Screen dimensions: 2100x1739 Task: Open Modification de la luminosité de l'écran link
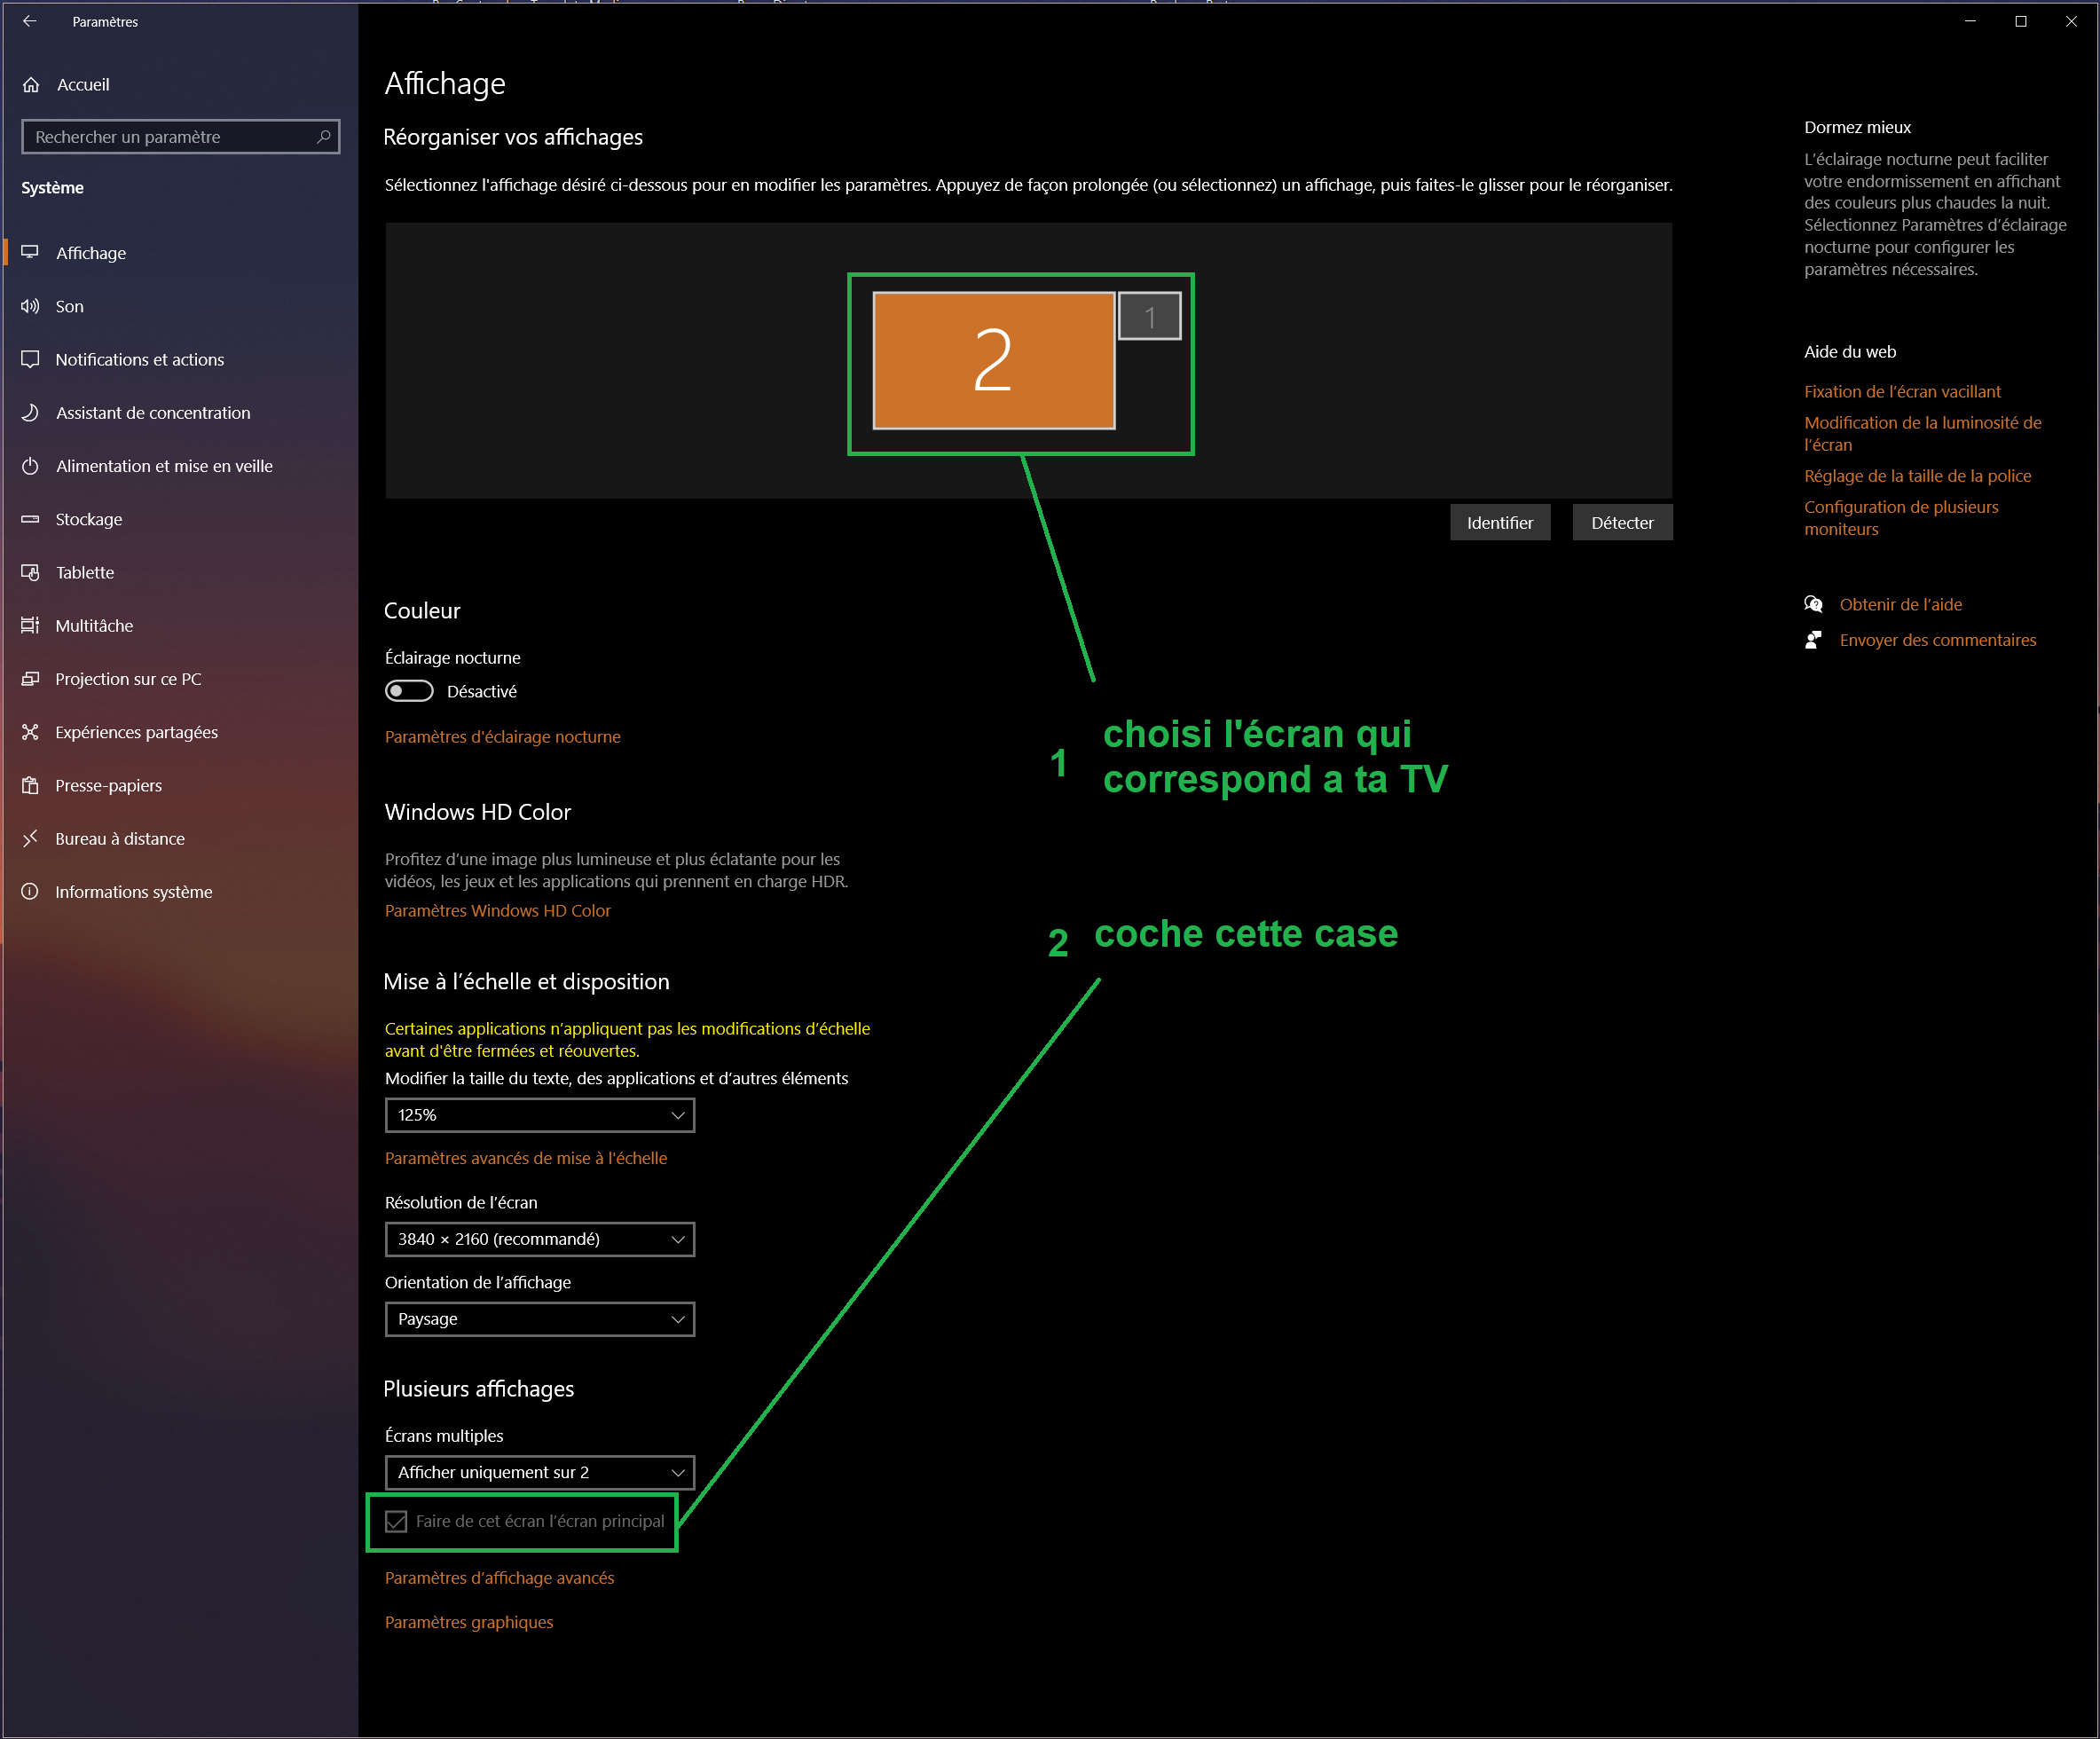coord(1922,433)
